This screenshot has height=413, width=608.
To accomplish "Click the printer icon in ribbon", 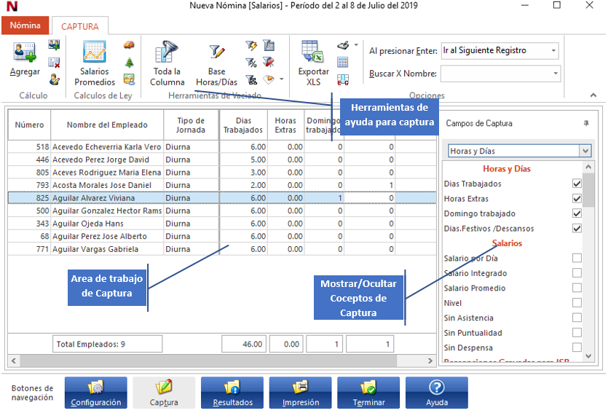I will coord(343,46).
